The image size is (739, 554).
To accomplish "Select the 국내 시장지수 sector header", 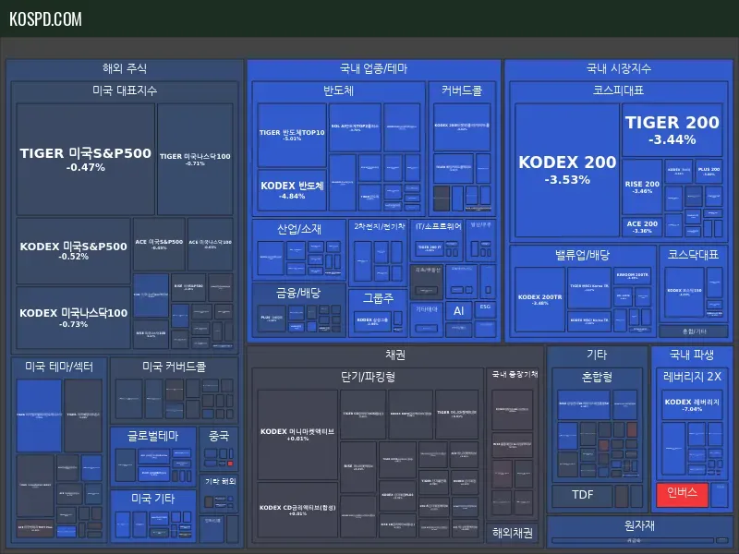I will tap(619, 68).
